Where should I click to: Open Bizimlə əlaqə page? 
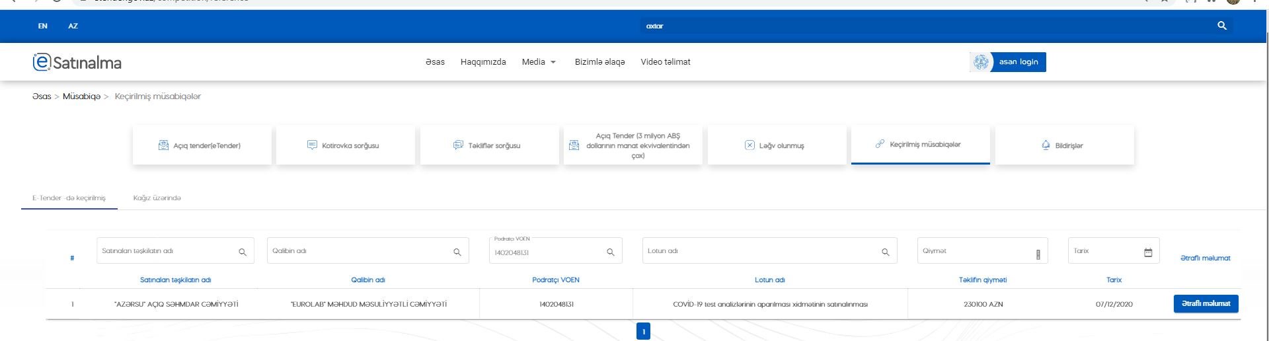pos(599,62)
